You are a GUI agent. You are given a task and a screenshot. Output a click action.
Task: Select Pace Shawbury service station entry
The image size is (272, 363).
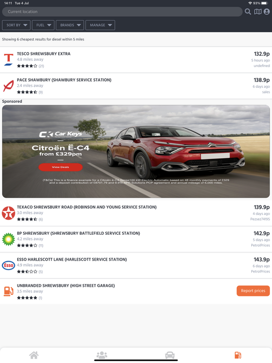tap(136, 86)
